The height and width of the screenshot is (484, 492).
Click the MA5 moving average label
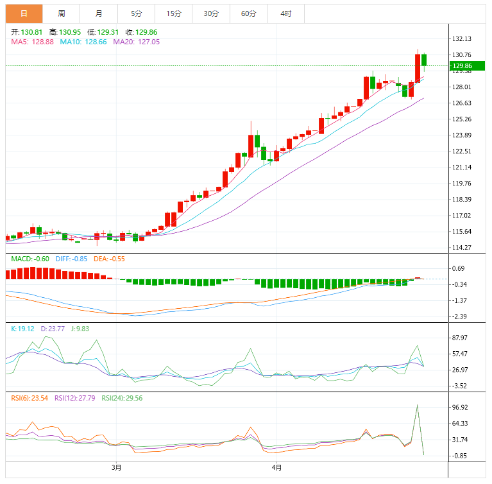(x=32, y=42)
